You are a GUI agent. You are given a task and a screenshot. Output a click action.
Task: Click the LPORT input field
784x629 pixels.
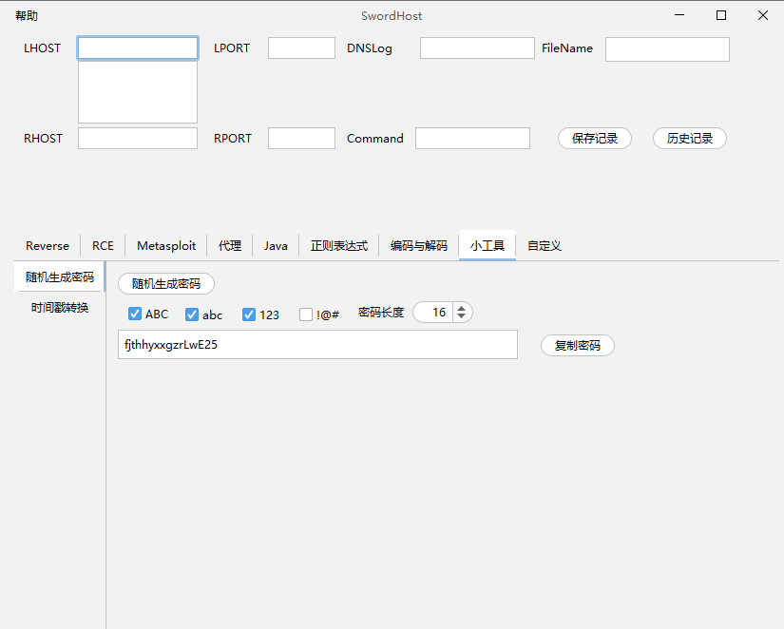301,48
